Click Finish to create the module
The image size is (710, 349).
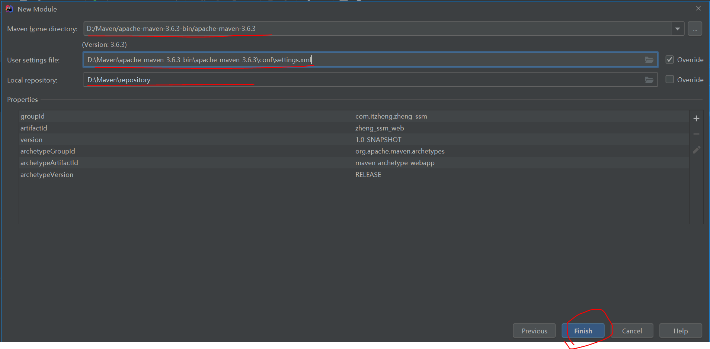click(583, 331)
